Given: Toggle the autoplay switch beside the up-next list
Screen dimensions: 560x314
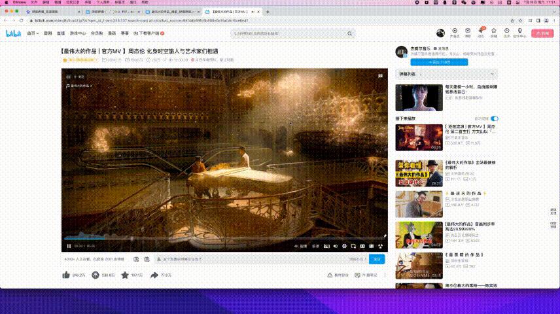Looking at the screenshot, I should click(495, 118).
